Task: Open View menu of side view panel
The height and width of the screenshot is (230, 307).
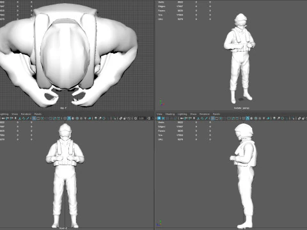Action: coord(159,114)
